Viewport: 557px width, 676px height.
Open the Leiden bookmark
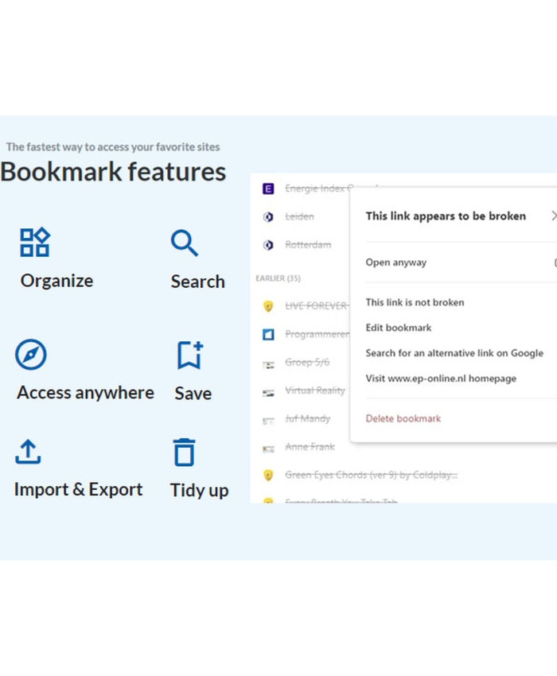[299, 216]
